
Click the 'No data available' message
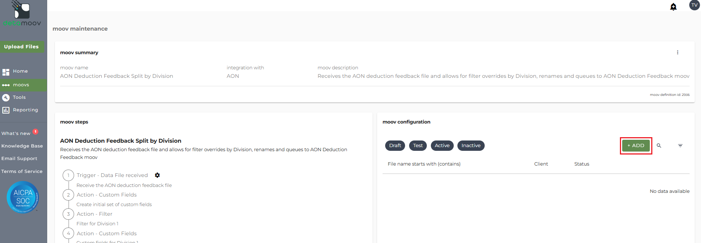(x=669, y=191)
